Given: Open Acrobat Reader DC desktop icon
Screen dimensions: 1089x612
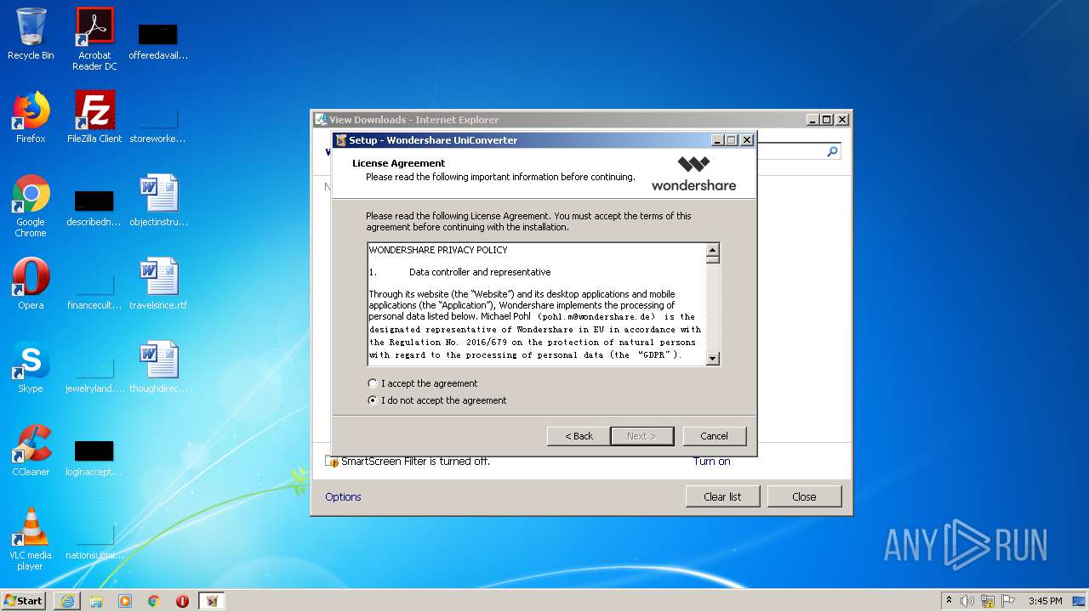Looking at the screenshot, I should [94, 39].
